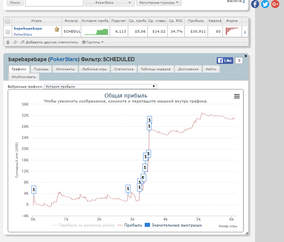Click the significant win marker at game 0k
This screenshot has width=284, height=242.
[x=34, y=190]
